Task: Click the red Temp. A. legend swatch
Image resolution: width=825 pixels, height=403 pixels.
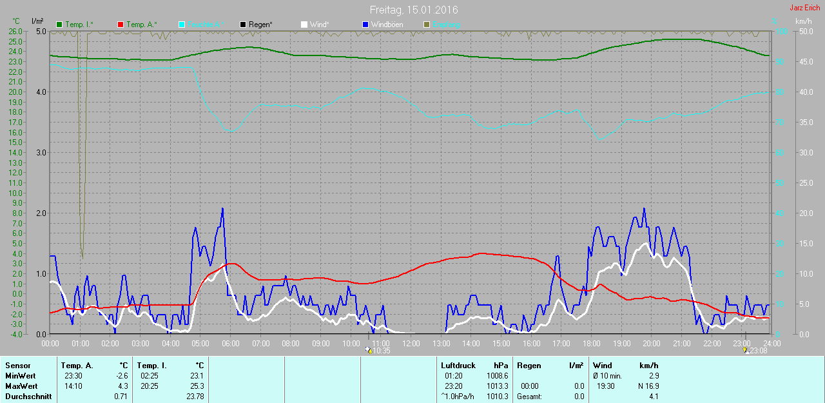Action: 120,25
